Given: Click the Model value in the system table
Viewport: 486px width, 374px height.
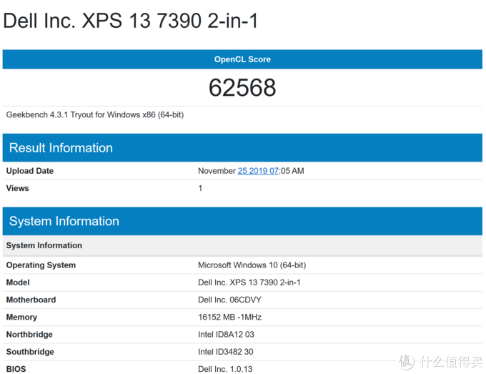Looking at the screenshot, I should [249, 282].
